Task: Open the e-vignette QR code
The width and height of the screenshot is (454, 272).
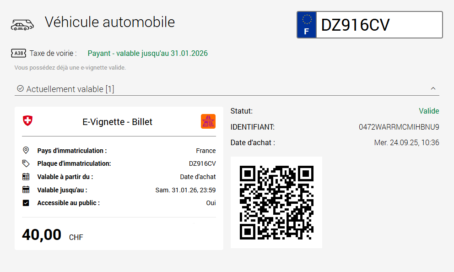Action: (x=276, y=202)
